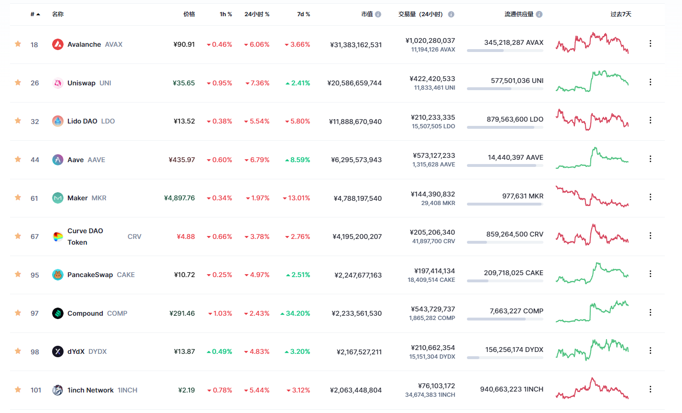Open the more options menu for Aave
Viewport: 682px width, 413px height.
tap(650, 159)
